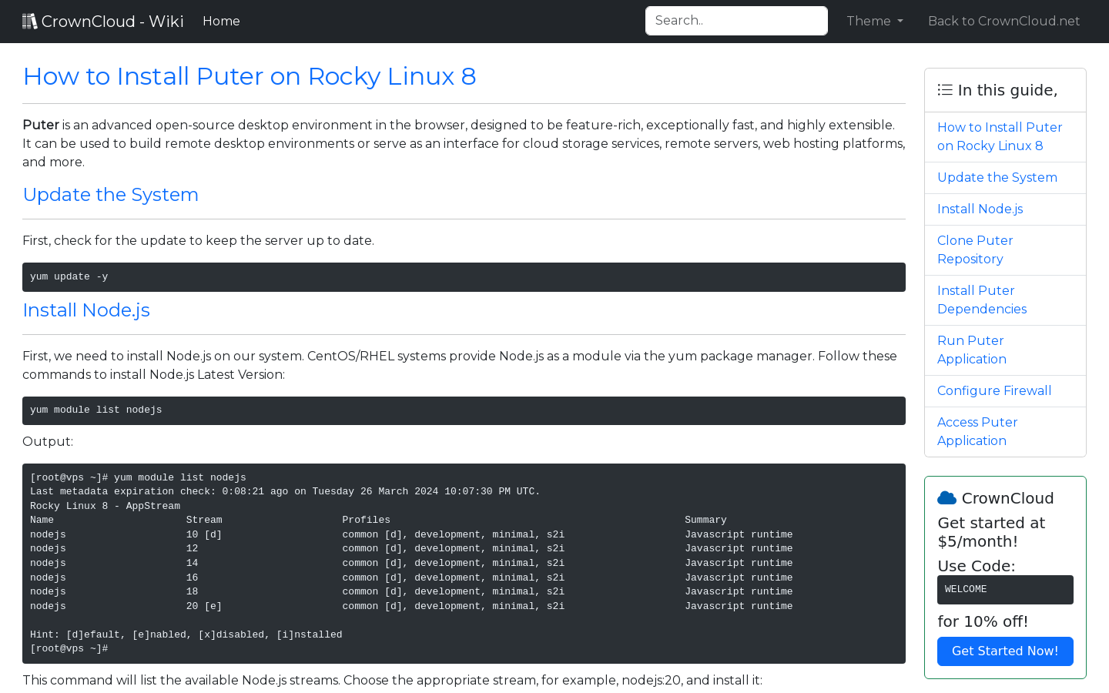The height and width of the screenshot is (693, 1109).
Task: Open the Access Puter Application link
Action: tap(977, 431)
